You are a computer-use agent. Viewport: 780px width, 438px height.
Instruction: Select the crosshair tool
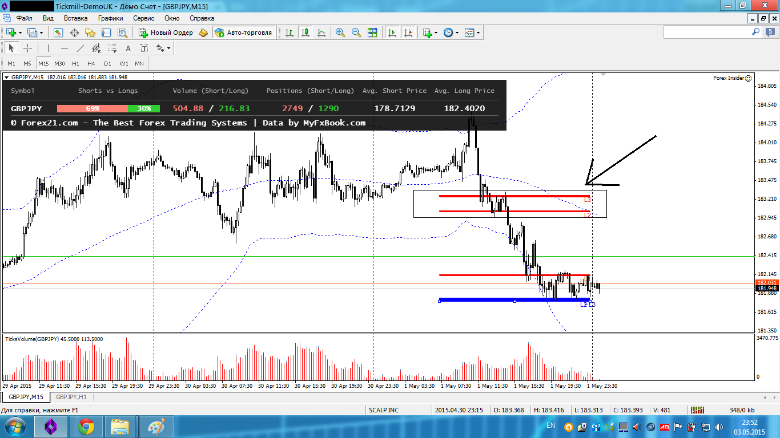27,48
